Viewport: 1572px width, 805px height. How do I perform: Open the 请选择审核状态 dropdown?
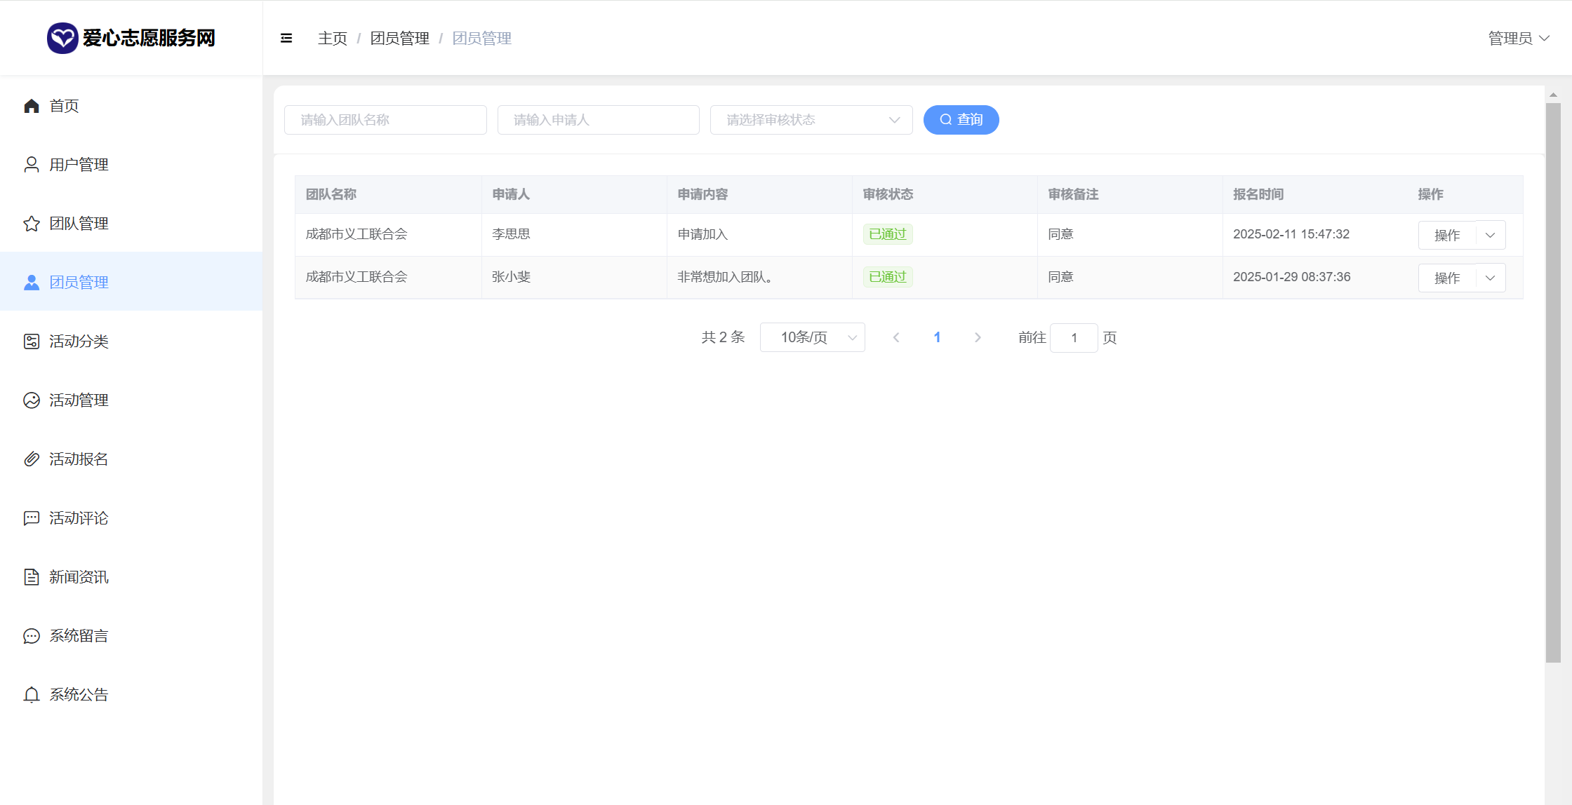coord(811,120)
